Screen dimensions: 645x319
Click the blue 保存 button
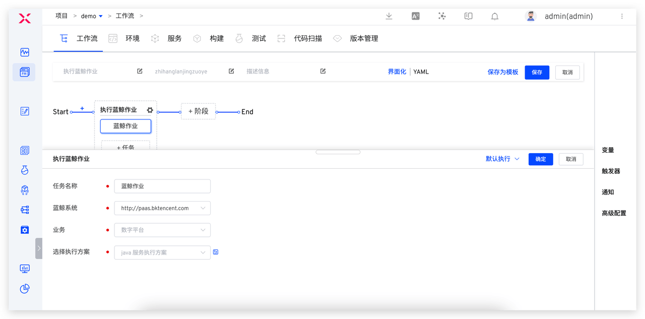point(537,72)
